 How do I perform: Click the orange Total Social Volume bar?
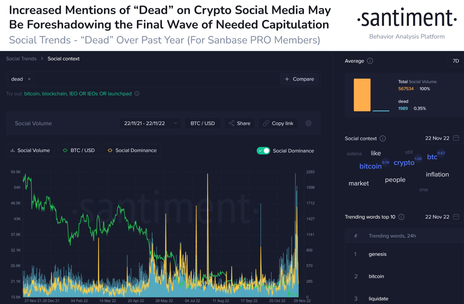[x=362, y=95]
